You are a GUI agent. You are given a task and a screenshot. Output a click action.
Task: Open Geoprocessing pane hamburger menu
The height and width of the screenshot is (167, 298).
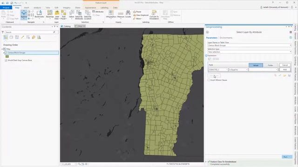point(291,32)
